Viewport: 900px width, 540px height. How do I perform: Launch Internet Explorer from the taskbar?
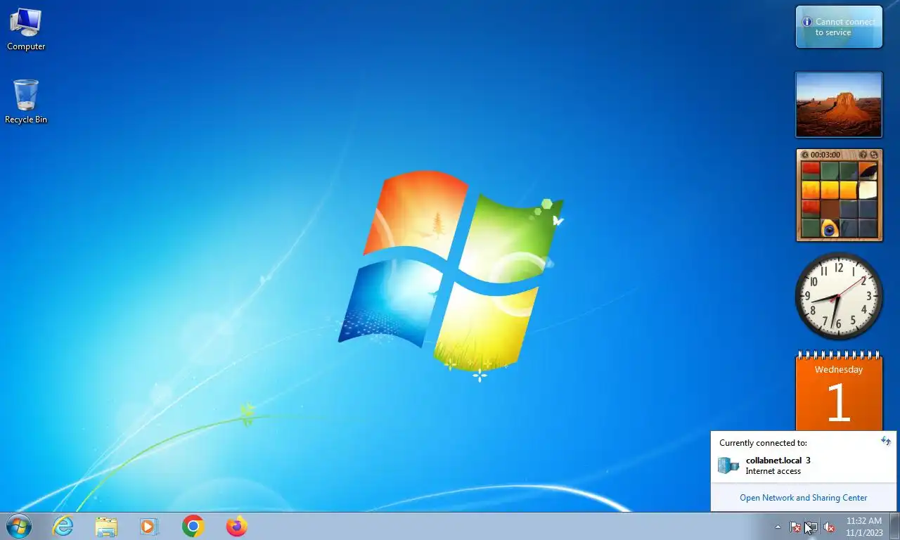(x=63, y=526)
